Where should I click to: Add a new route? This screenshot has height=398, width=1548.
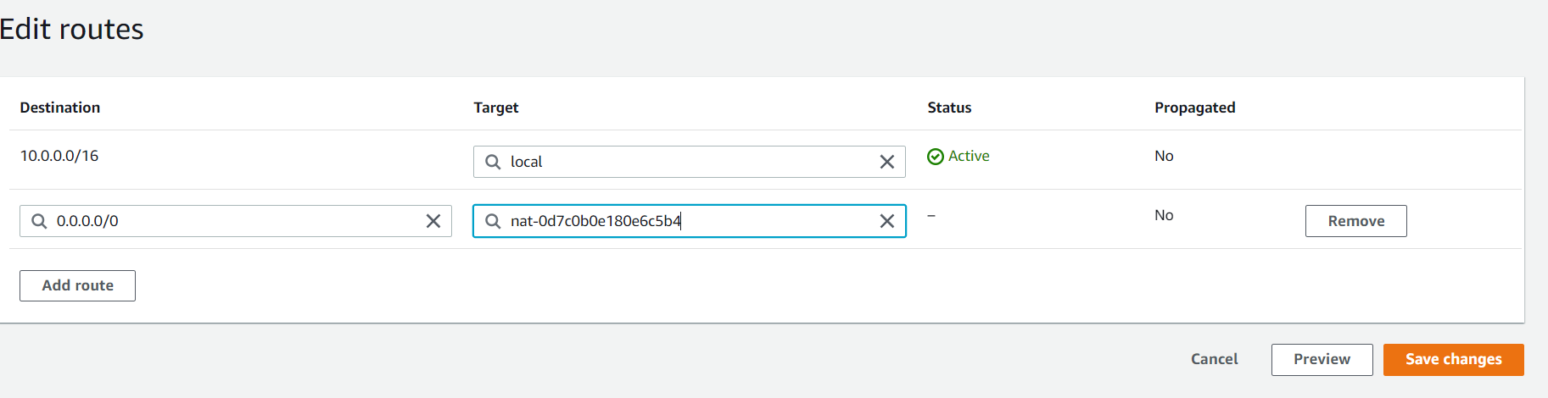click(77, 285)
